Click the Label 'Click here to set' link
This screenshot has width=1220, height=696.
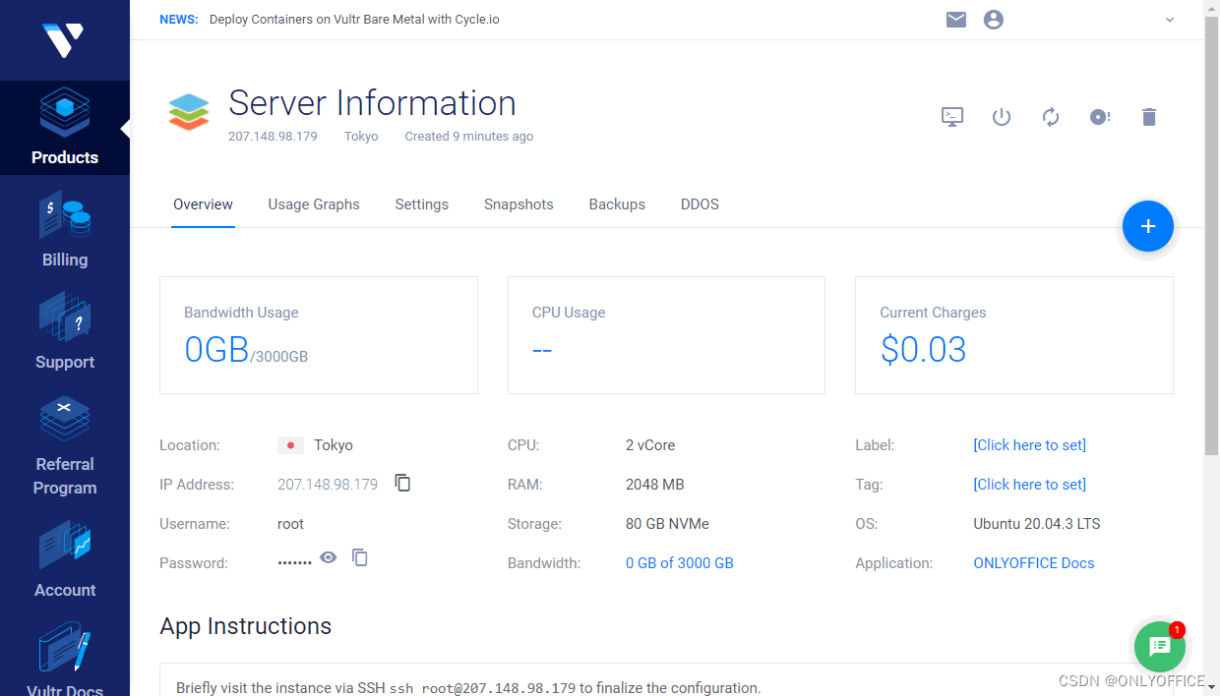(1030, 445)
